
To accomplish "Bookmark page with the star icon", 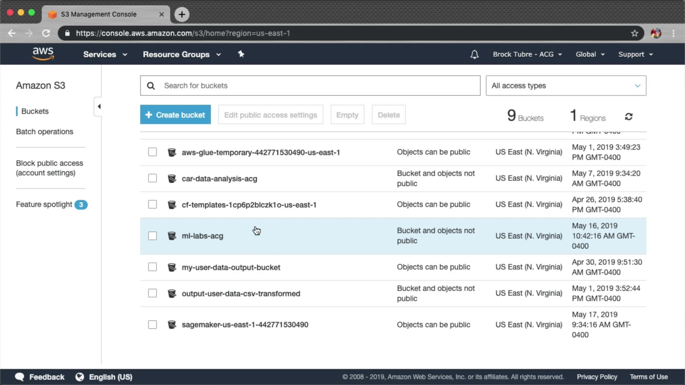I will pyautogui.click(x=634, y=33).
